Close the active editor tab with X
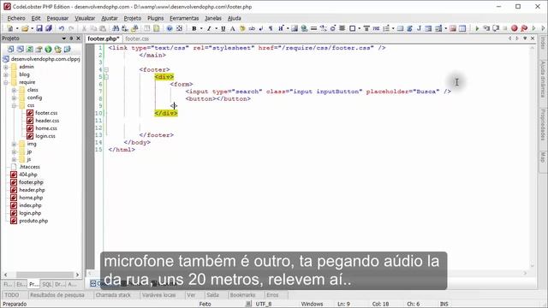Viewport: 548px width, 308px height. click(533, 38)
